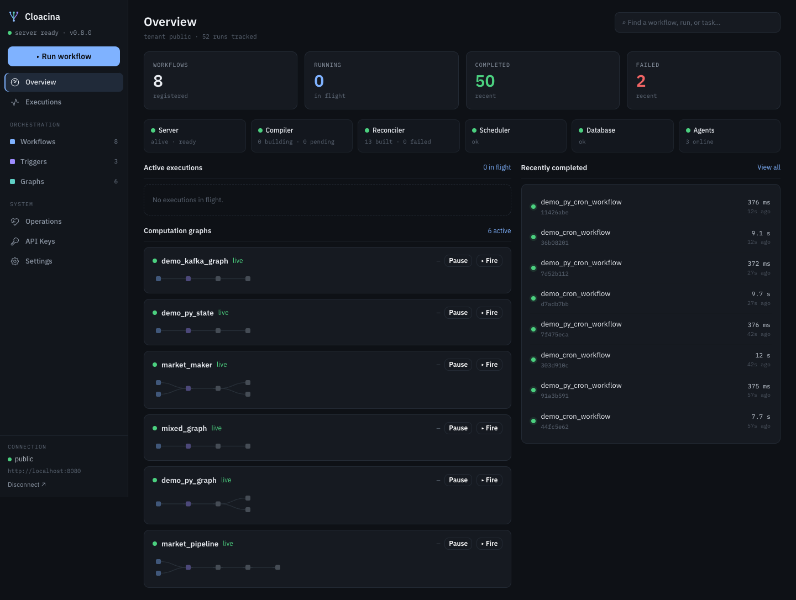Click View all recently completed link
The image size is (796, 600).
tap(769, 167)
